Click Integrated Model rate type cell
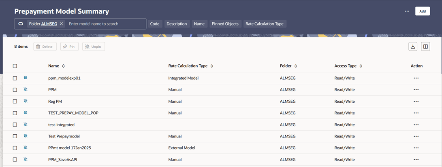The width and height of the screenshot is (442, 167). point(184,78)
